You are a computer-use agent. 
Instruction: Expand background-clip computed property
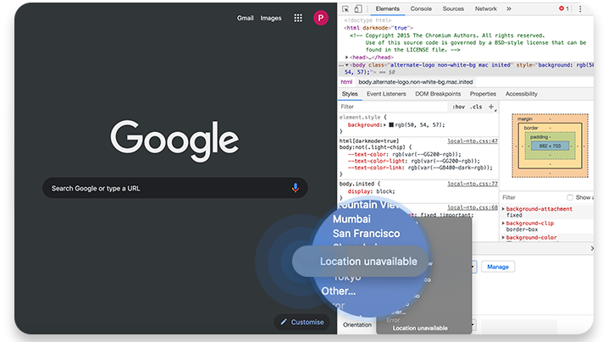(503, 223)
